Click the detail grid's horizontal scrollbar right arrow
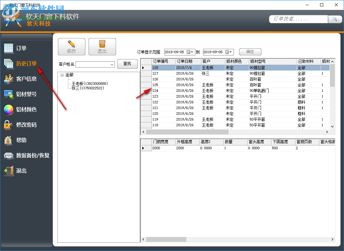This screenshot has height=251, width=344. (332, 240)
